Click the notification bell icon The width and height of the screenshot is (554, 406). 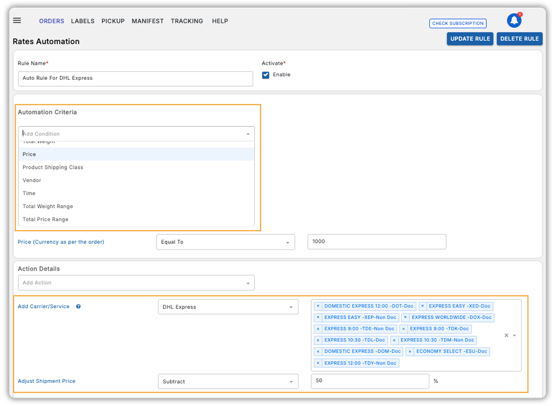[x=514, y=21]
